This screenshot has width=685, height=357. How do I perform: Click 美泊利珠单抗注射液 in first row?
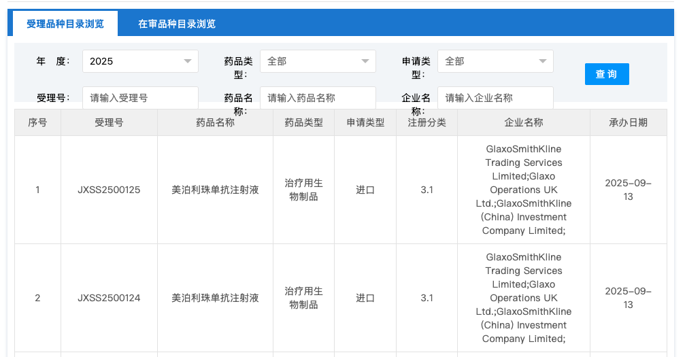point(215,190)
